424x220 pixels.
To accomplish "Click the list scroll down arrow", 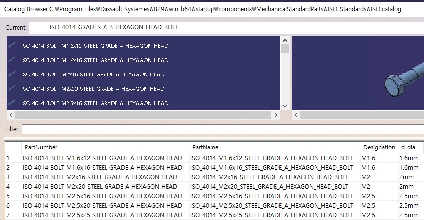I will point(285,106).
